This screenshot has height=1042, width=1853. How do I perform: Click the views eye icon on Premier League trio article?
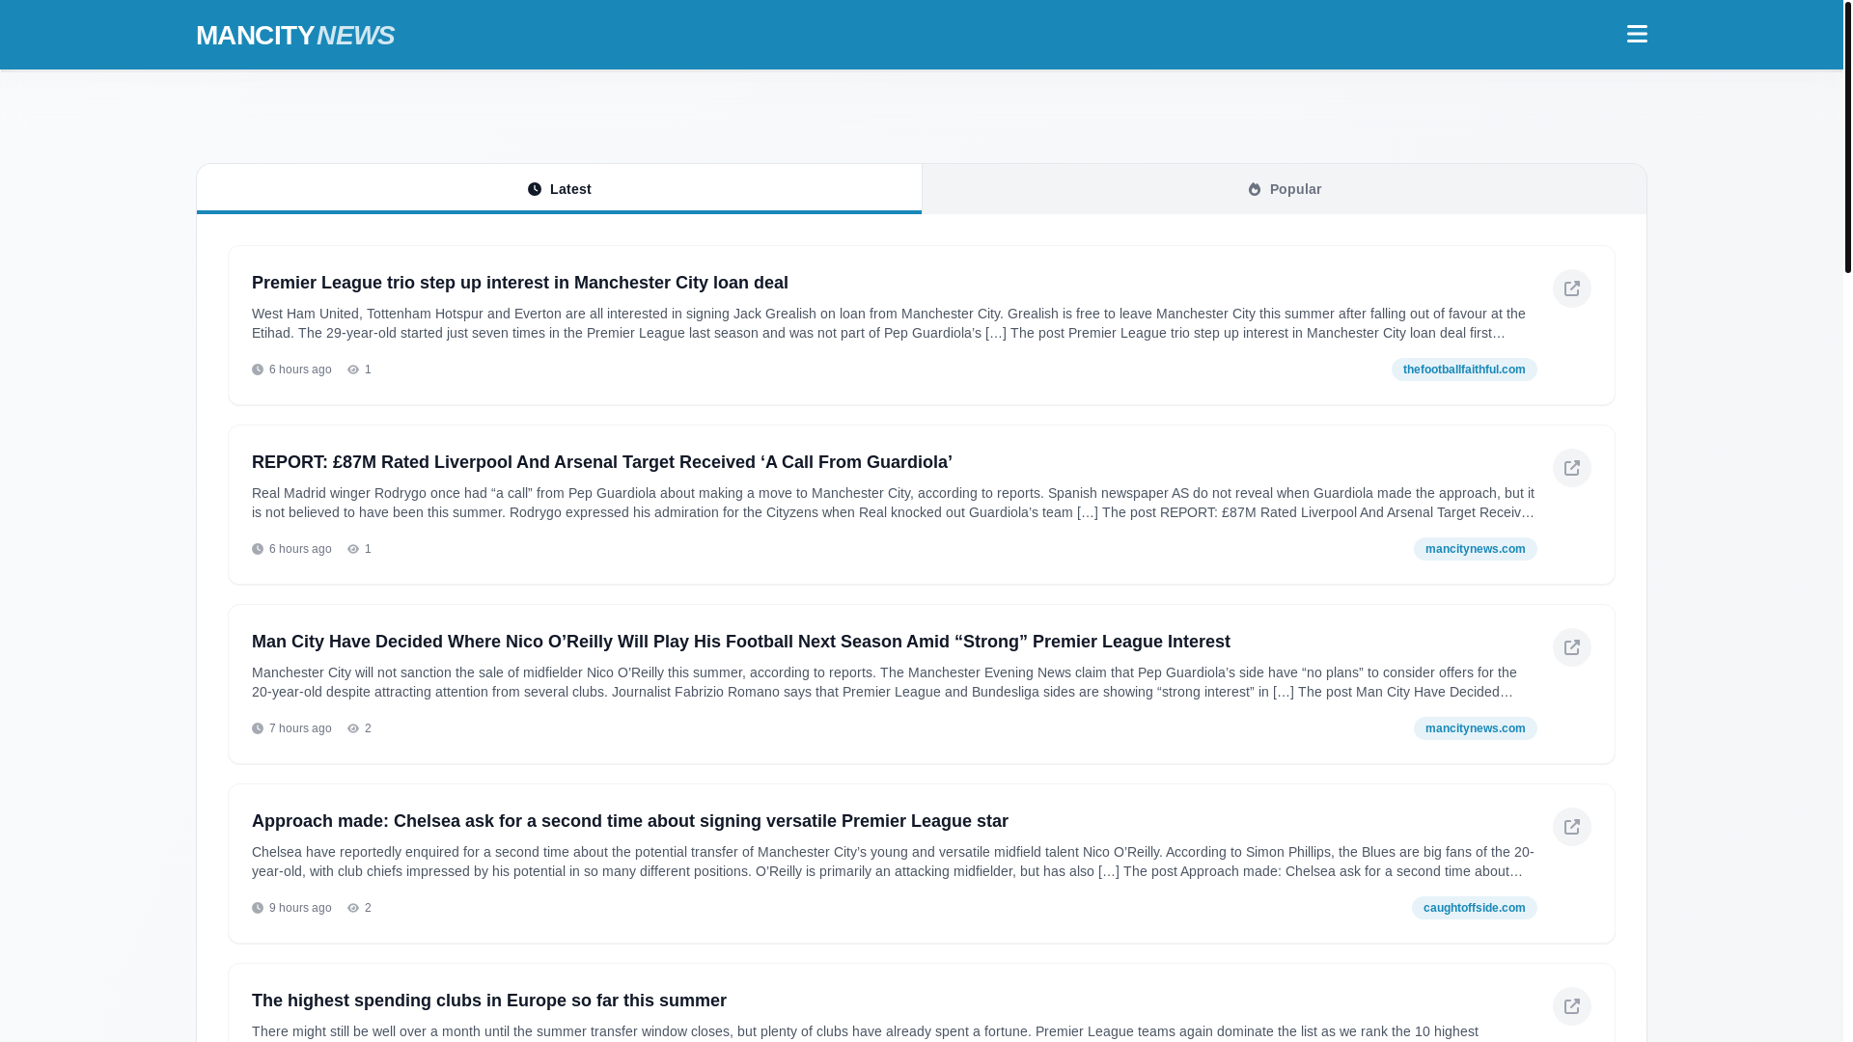pos(353,370)
